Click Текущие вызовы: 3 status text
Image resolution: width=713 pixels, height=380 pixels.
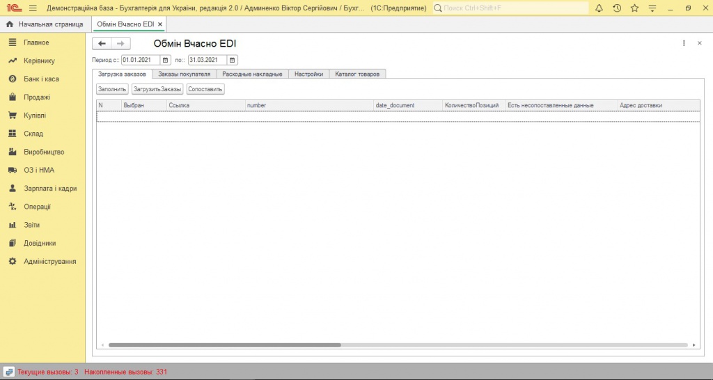point(48,372)
